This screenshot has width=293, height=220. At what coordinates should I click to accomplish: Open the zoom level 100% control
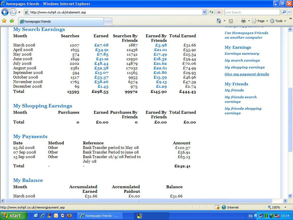tap(274, 207)
